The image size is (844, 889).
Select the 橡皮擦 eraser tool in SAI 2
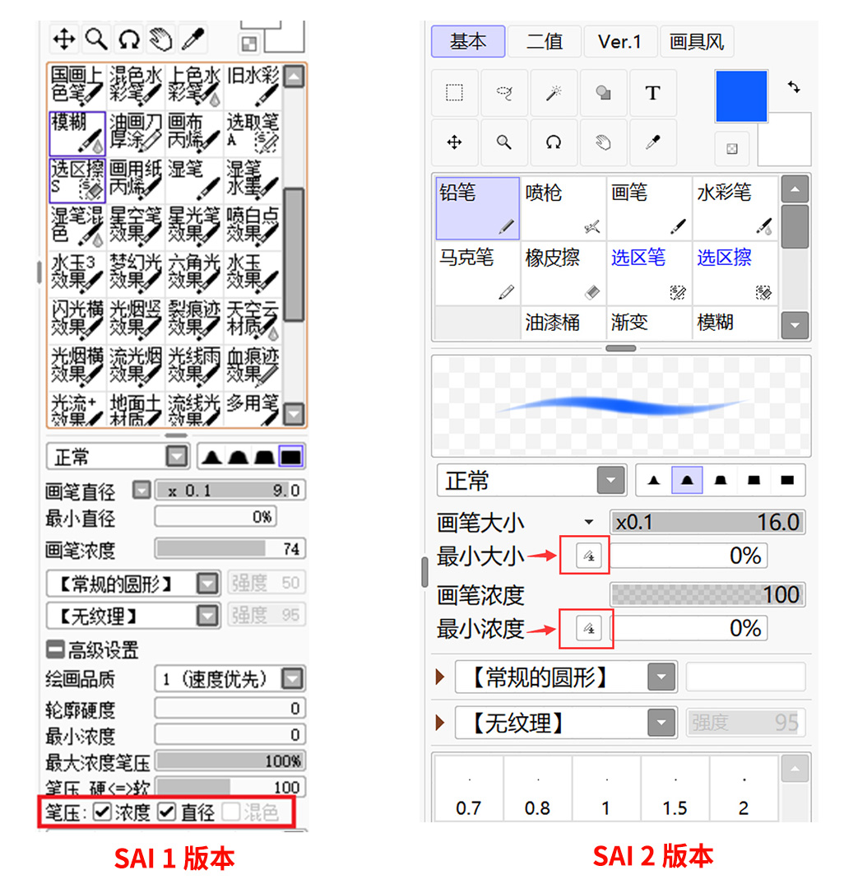click(x=563, y=273)
